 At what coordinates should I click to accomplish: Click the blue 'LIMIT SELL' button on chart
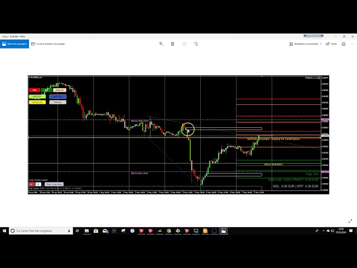coord(57,96)
